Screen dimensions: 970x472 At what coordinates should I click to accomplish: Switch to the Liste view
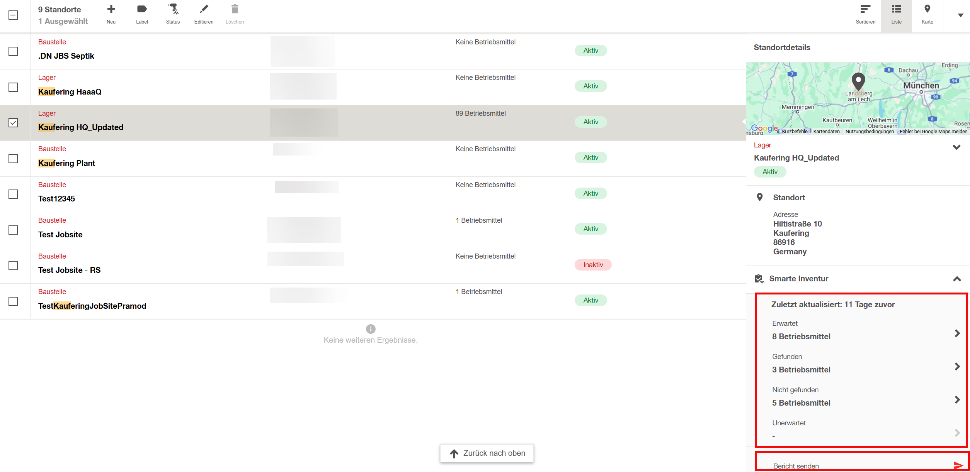896,15
